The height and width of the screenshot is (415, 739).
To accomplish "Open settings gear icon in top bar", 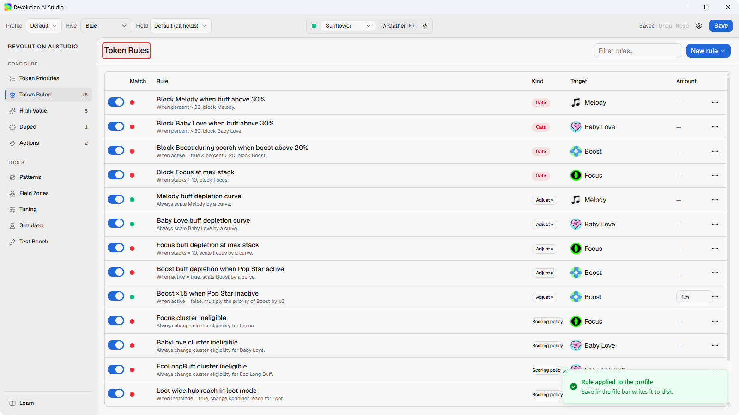I will pyautogui.click(x=699, y=26).
